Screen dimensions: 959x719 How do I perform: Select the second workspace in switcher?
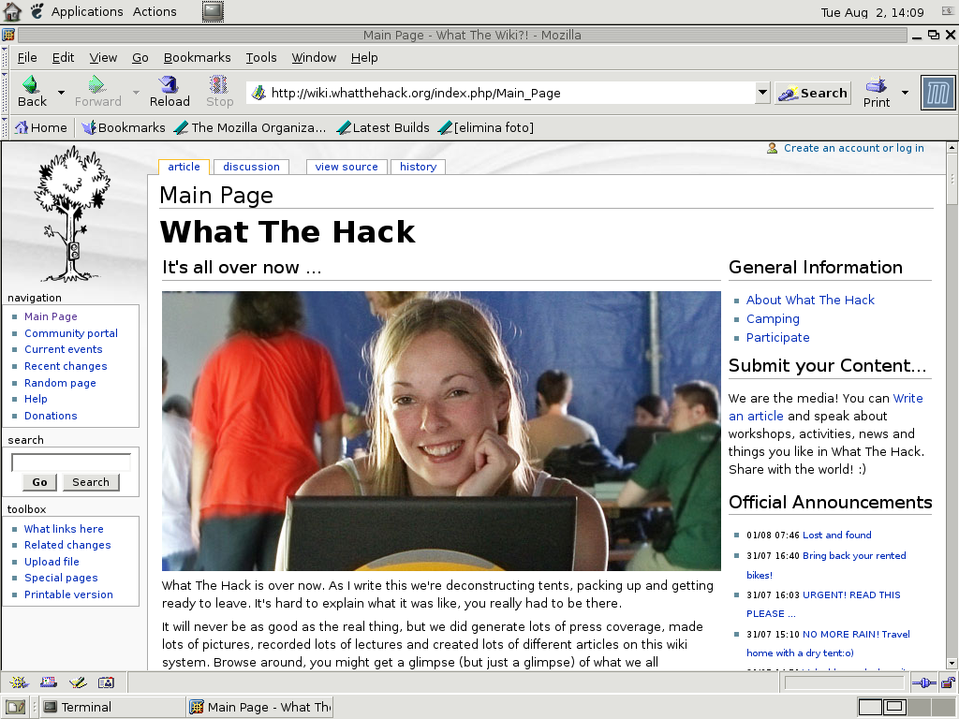tap(894, 708)
